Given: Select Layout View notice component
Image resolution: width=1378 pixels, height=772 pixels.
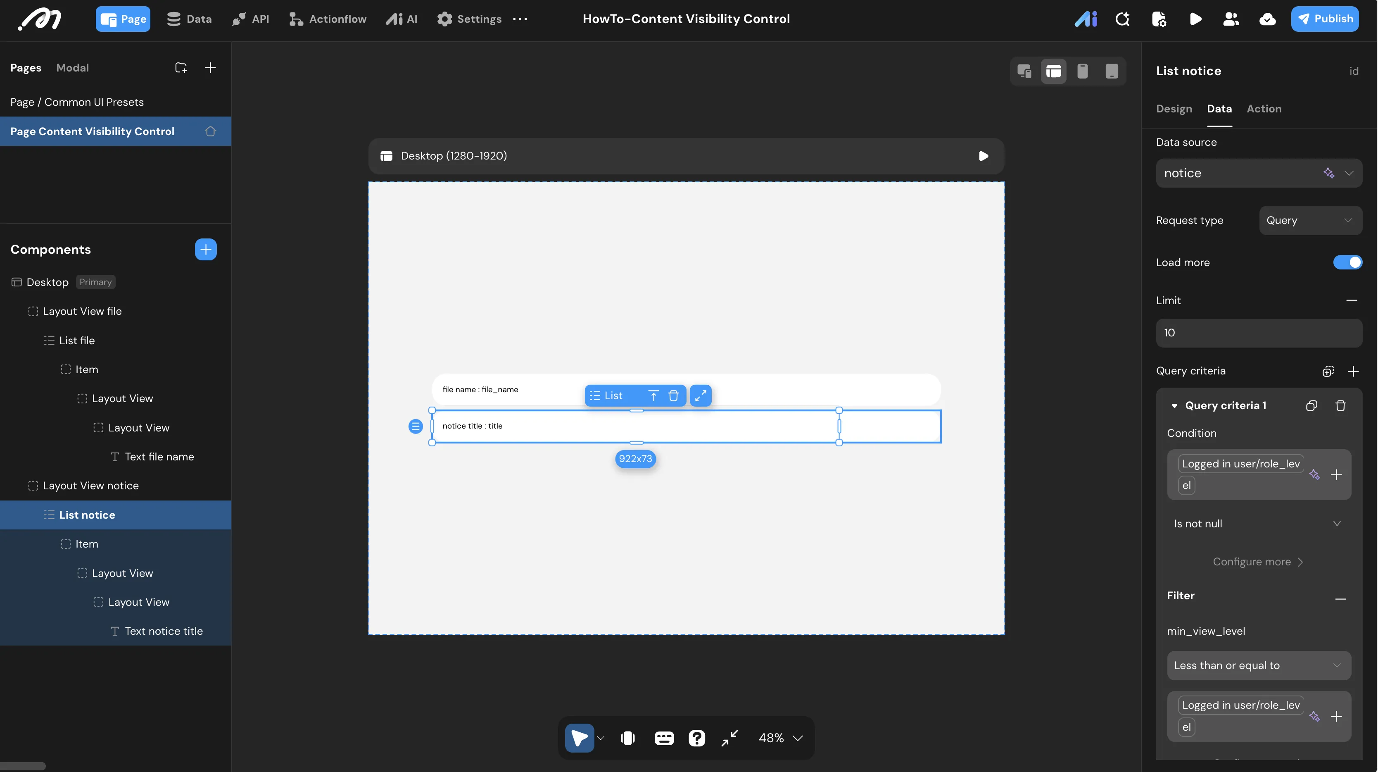Looking at the screenshot, I should click(x=116, y=486).
